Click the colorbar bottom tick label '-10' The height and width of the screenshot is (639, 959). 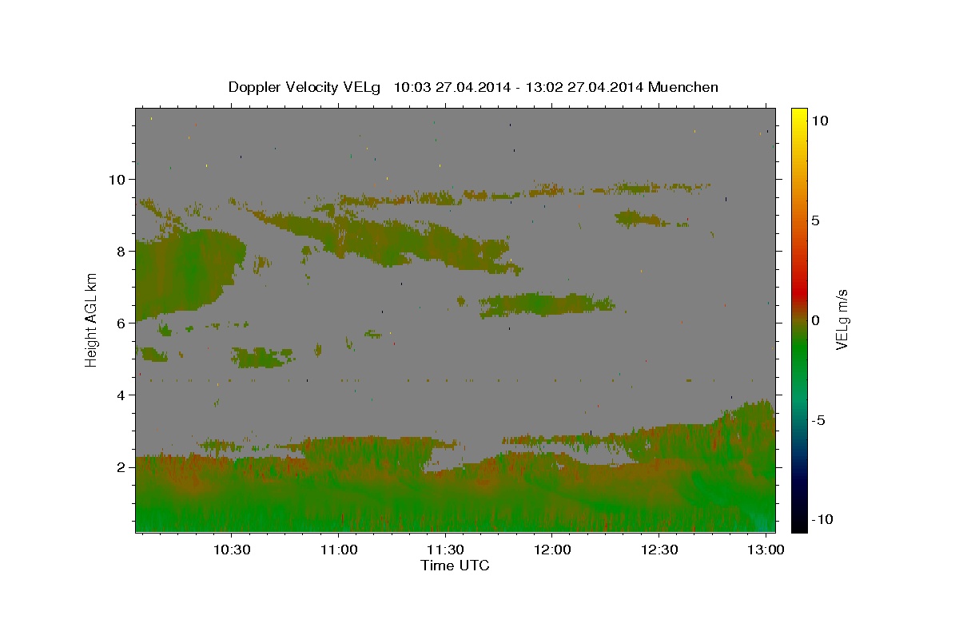(822, 519)
